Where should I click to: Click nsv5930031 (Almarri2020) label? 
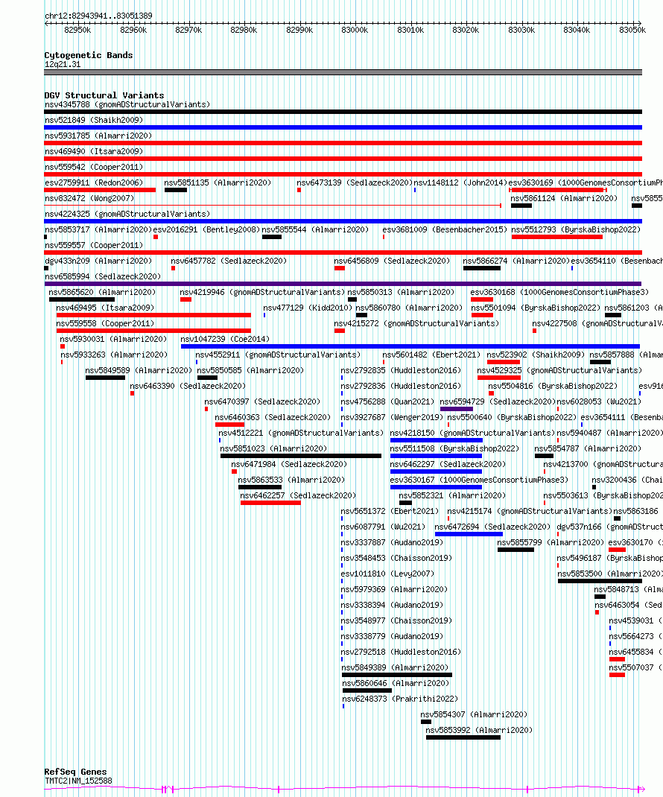(113, 339)
